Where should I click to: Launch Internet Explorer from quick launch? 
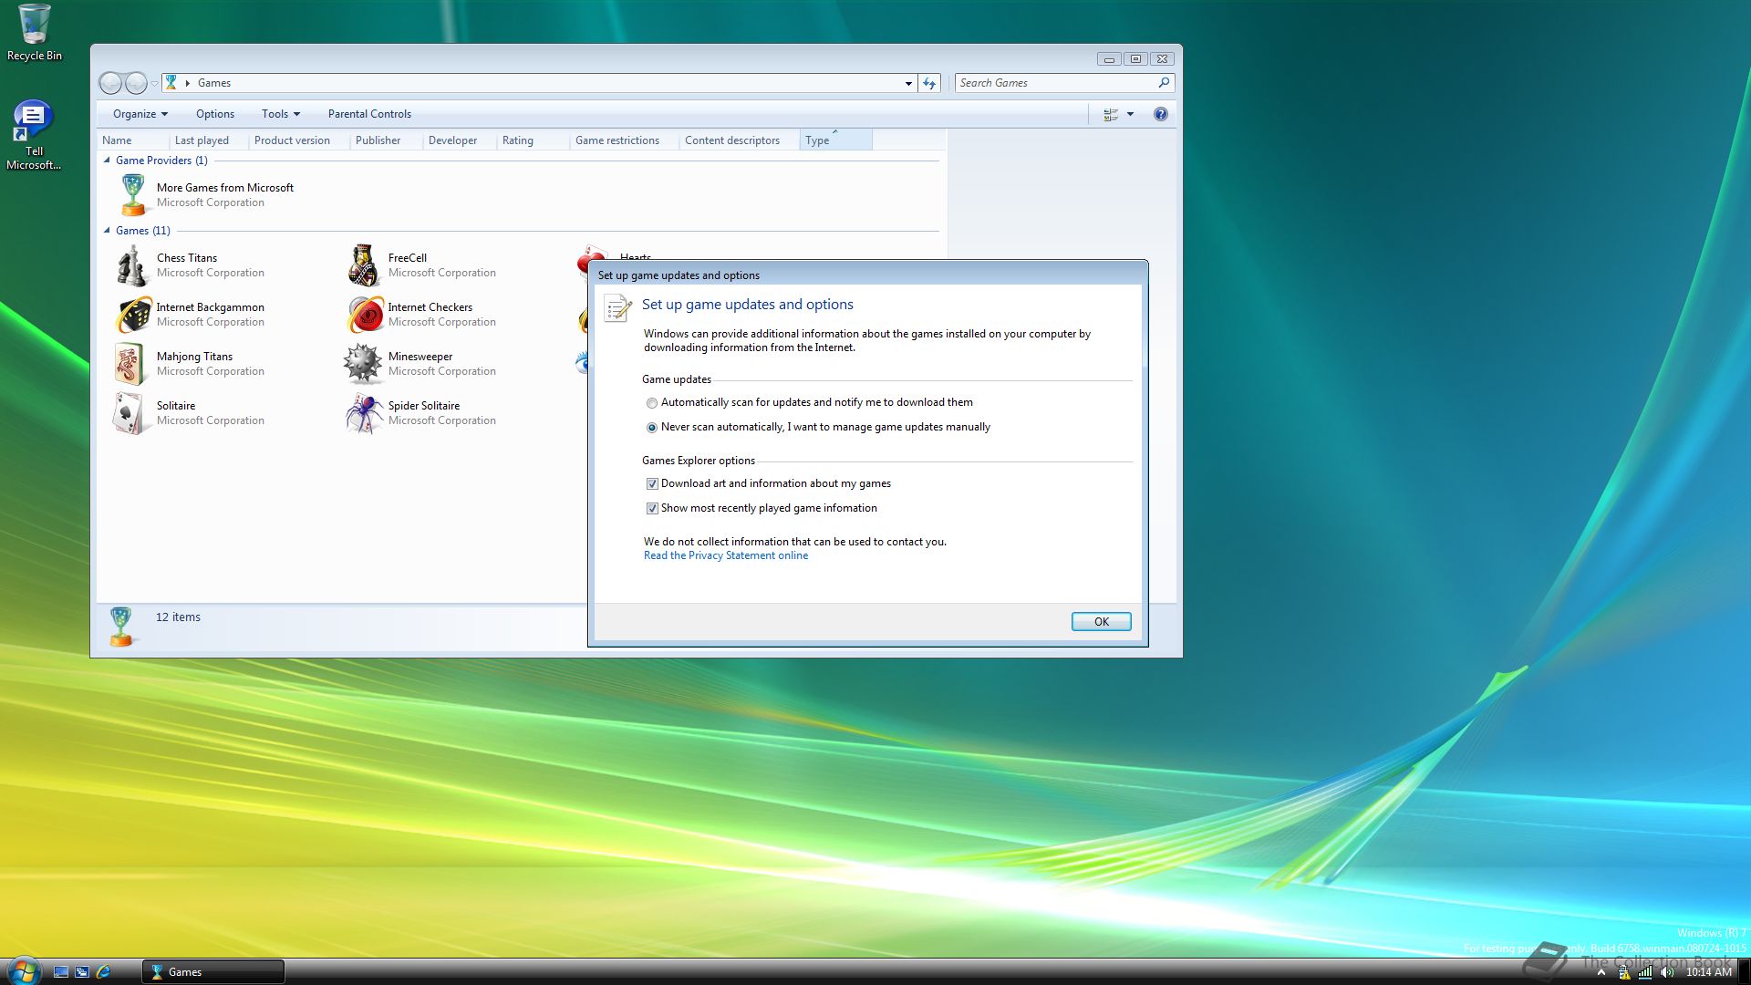103,972
